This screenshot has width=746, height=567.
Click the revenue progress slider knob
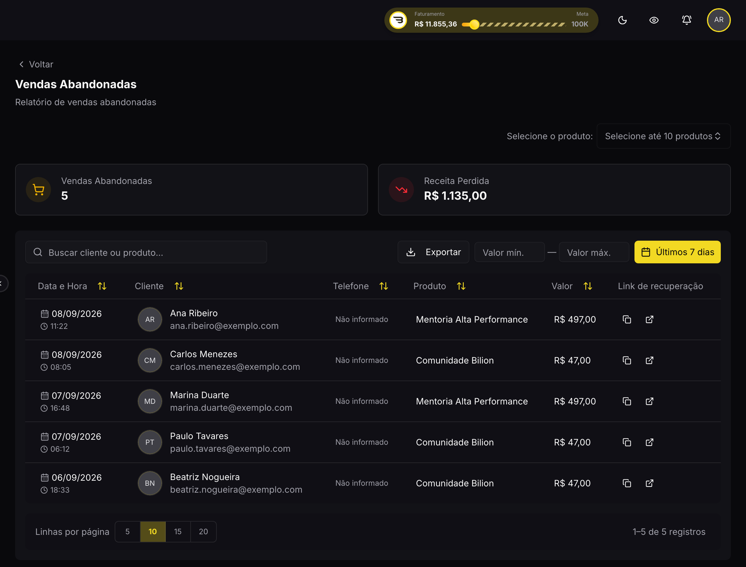tap(474, 24)
